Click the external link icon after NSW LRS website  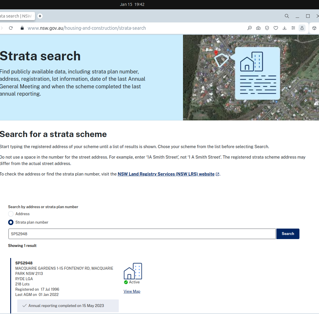click(x=217, y=174)
